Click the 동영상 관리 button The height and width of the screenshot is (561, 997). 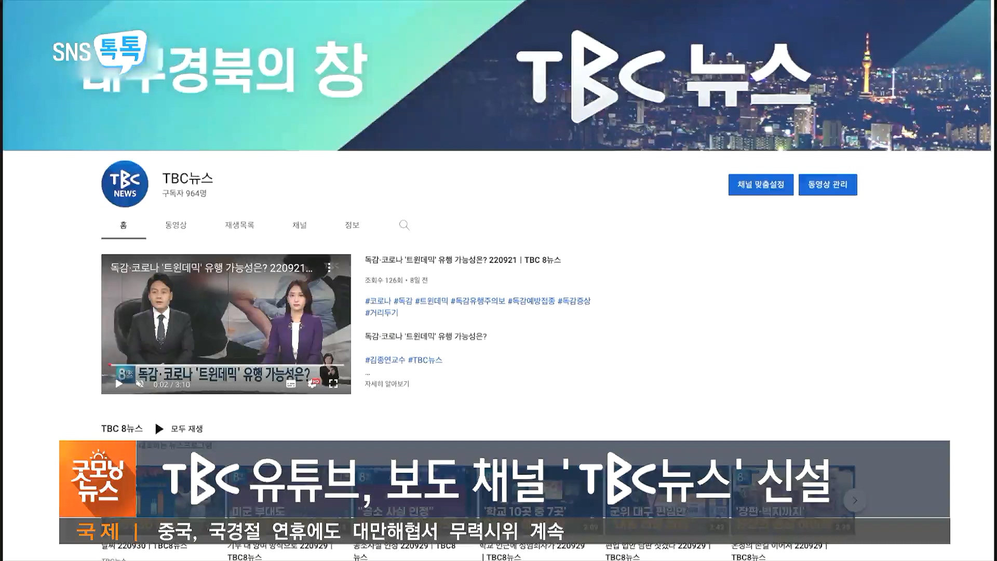pyautogui.click(x=828, y=185)
